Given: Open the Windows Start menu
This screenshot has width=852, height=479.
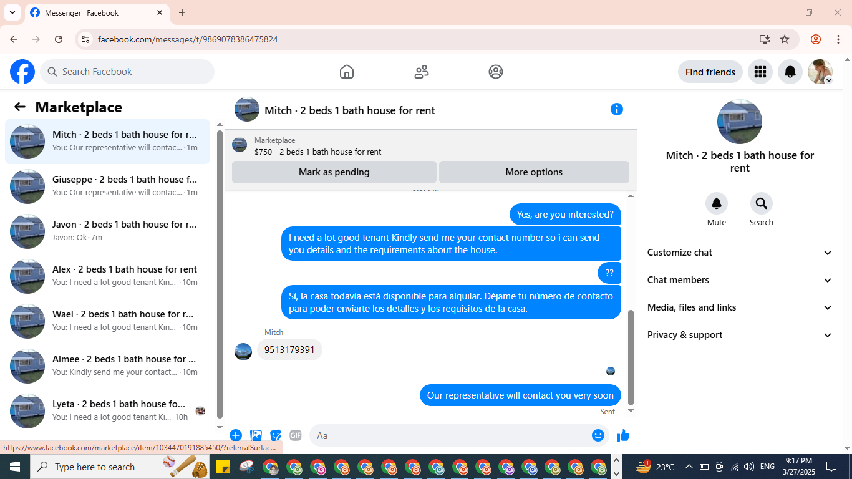Looking at the screenshot, I should tap(14, 467).
